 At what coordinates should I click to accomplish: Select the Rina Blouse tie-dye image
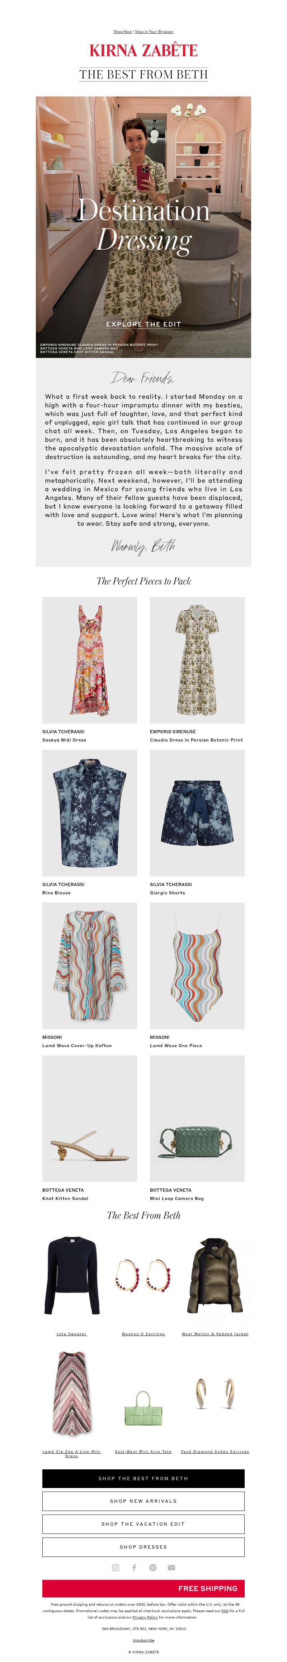(x=90, y=812)
